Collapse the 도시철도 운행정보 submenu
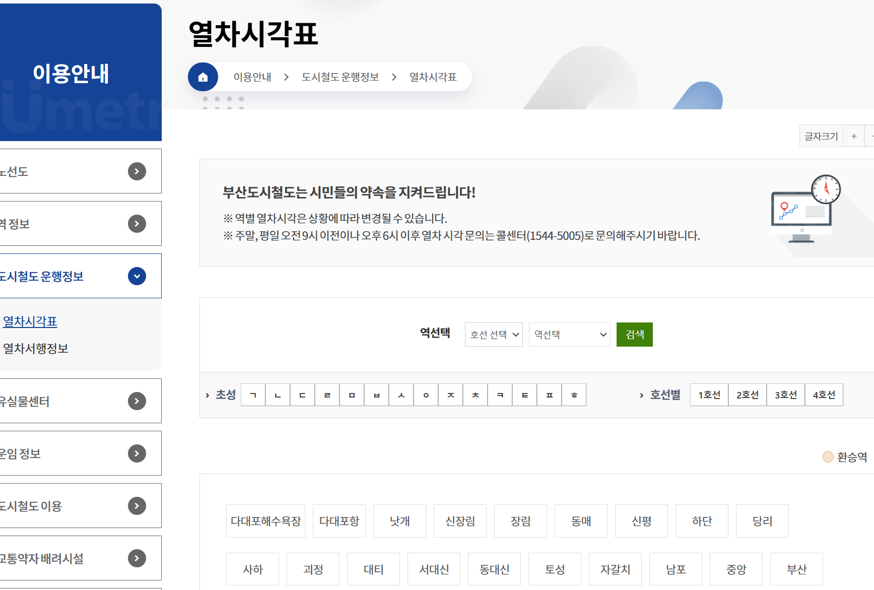874x590 pixels. click(137, 276)
